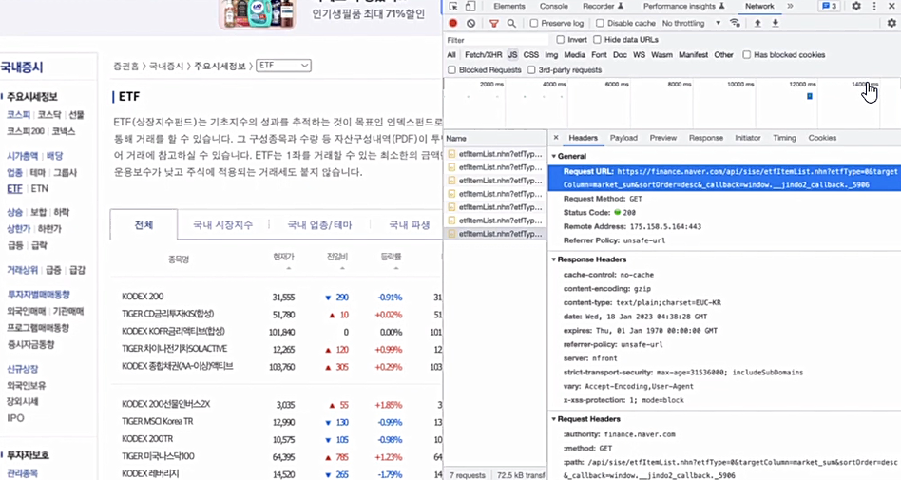
Task: Select the first etfItemList.nhn request row
Action: pyautogui.click(x=495, y=154)
